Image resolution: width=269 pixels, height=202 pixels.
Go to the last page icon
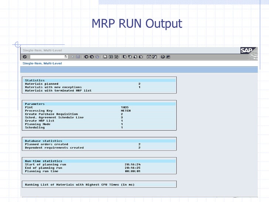pyautogui.click(x=141, y=57)
